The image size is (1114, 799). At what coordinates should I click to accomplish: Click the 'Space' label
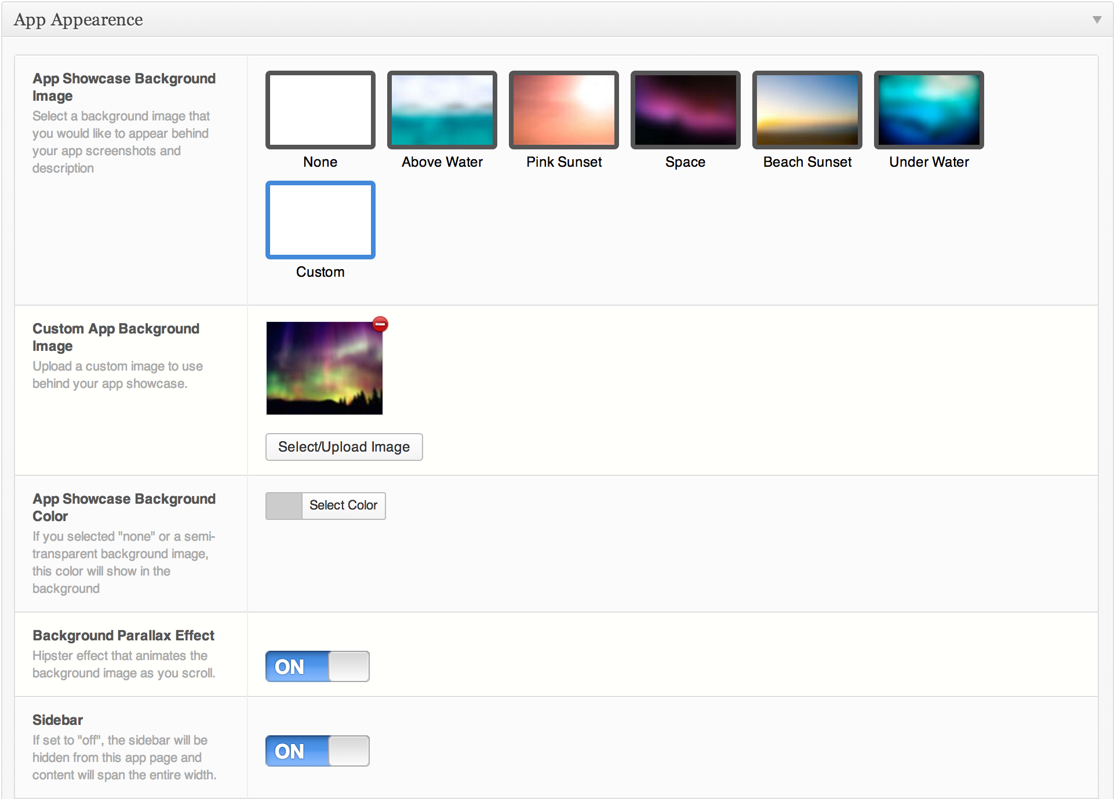click(686, 162)
